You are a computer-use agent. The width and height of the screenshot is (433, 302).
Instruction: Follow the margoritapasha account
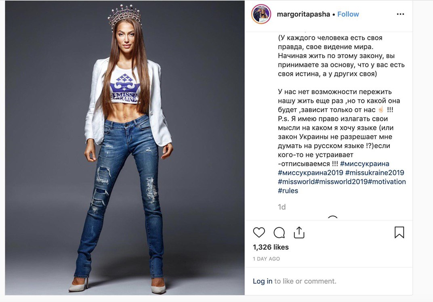point(348,14)
